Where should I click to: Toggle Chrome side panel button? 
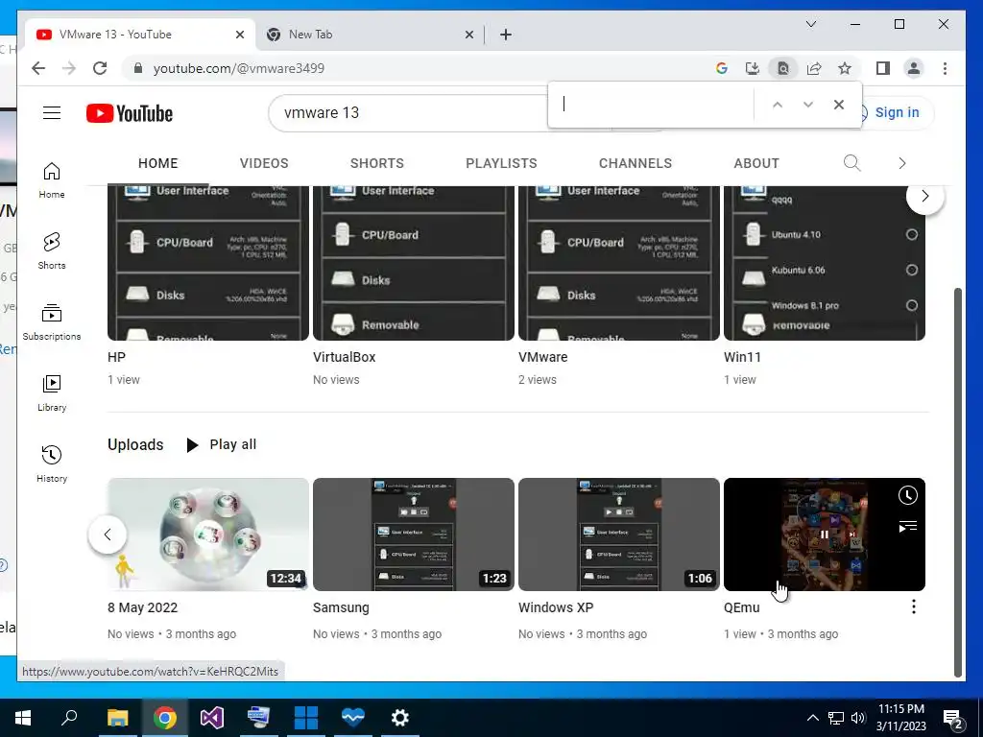[x=883, y=68]
